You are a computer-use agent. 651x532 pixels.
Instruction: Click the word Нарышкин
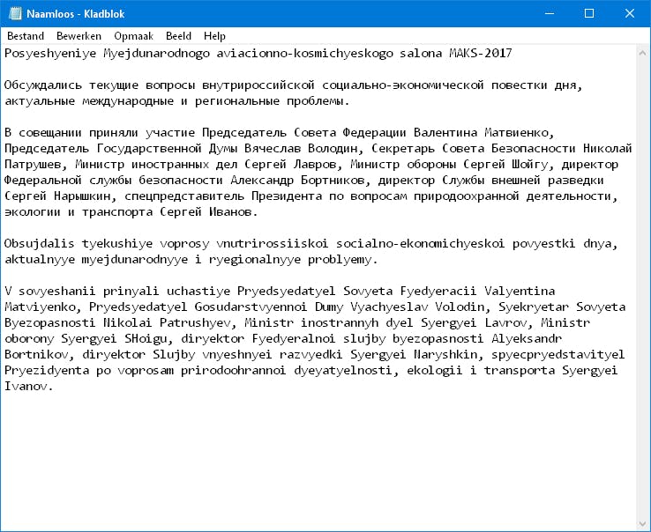[82, 196]
